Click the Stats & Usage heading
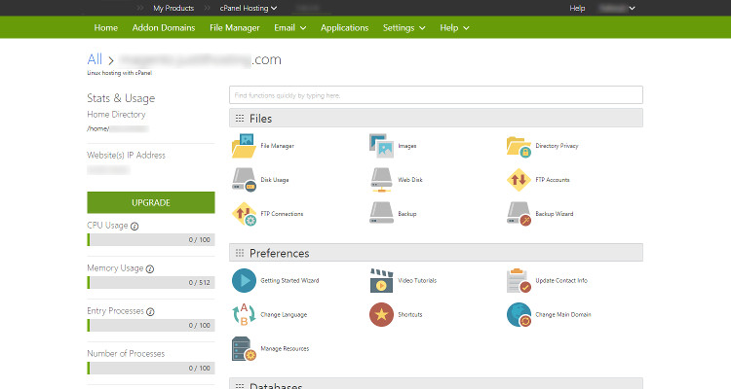The image size is (731, 389). (121, 98)
